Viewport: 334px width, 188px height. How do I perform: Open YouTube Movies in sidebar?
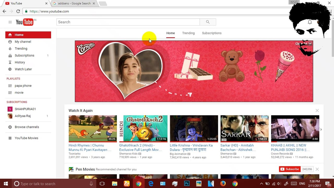[x=26, y=138]
